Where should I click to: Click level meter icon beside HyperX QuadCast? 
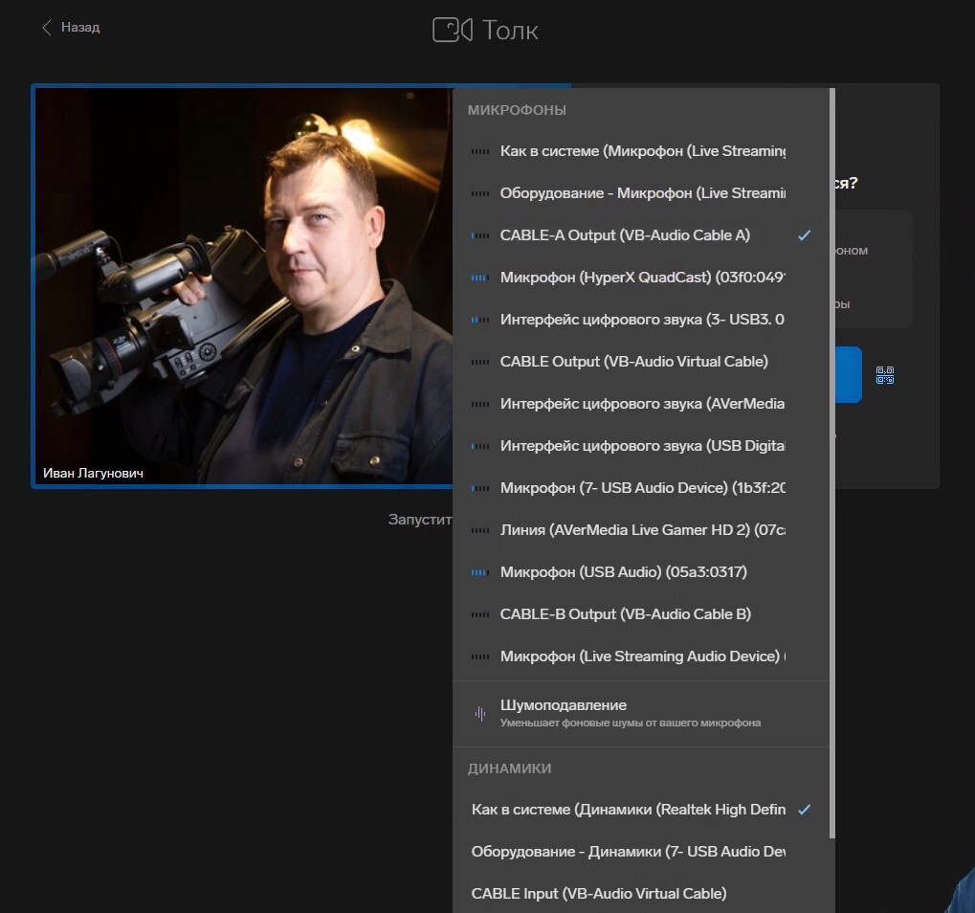point(479,278)
